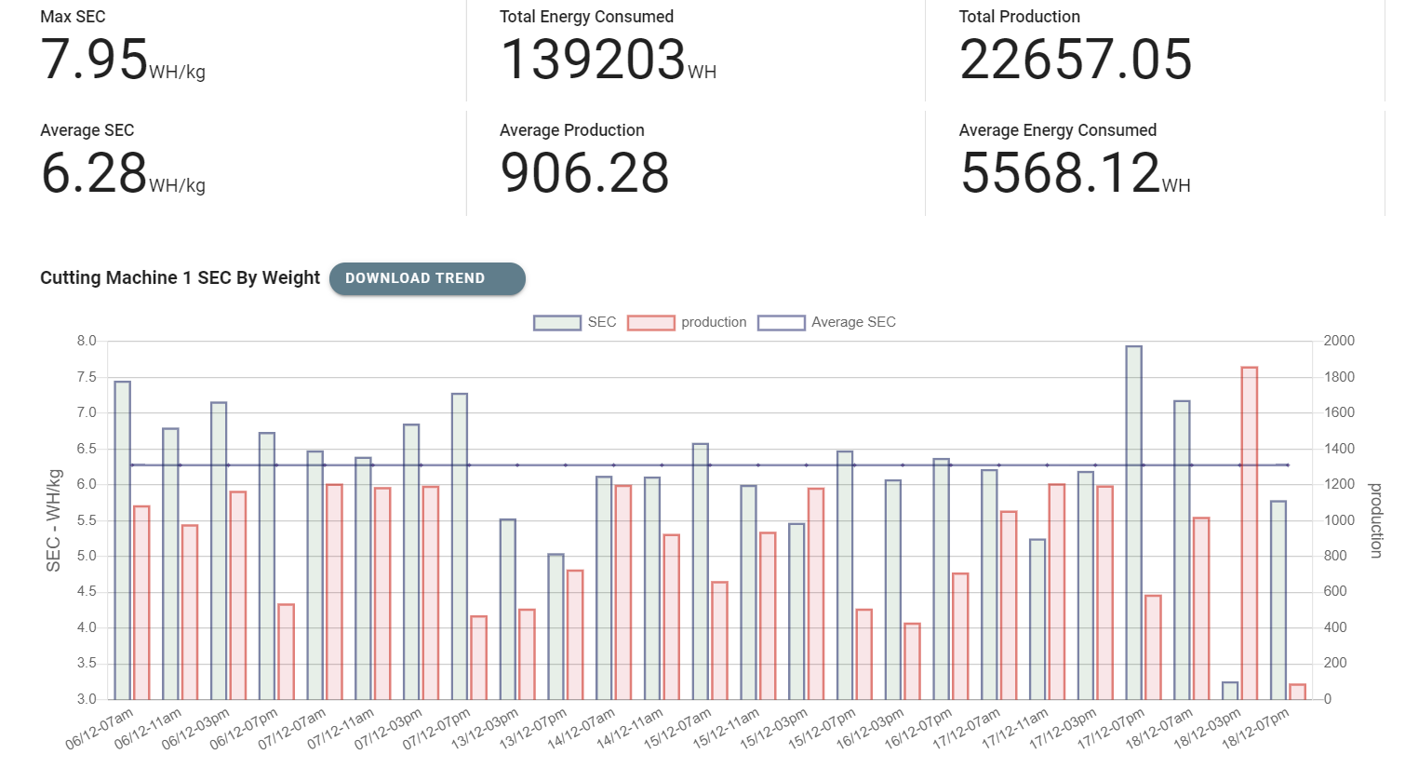This screenshot has height=781, width=1405.
Task: Click the 18/12-07pm x-axis label
Action: [x=1256, y=729]
